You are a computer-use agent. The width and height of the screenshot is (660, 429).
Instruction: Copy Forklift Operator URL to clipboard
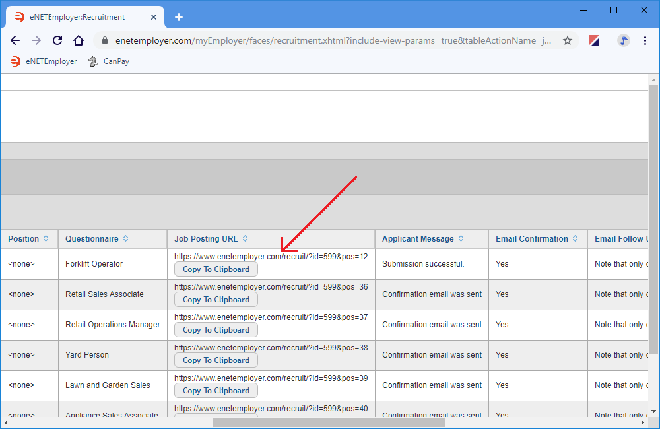216,269
